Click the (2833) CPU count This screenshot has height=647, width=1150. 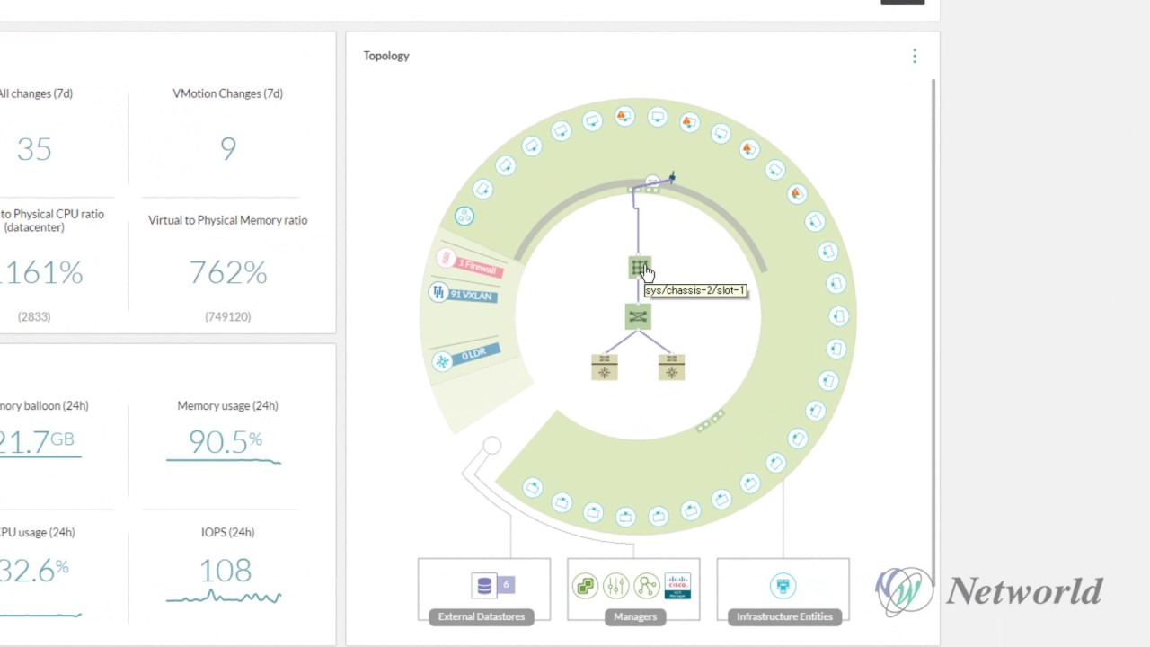[34, 316]
